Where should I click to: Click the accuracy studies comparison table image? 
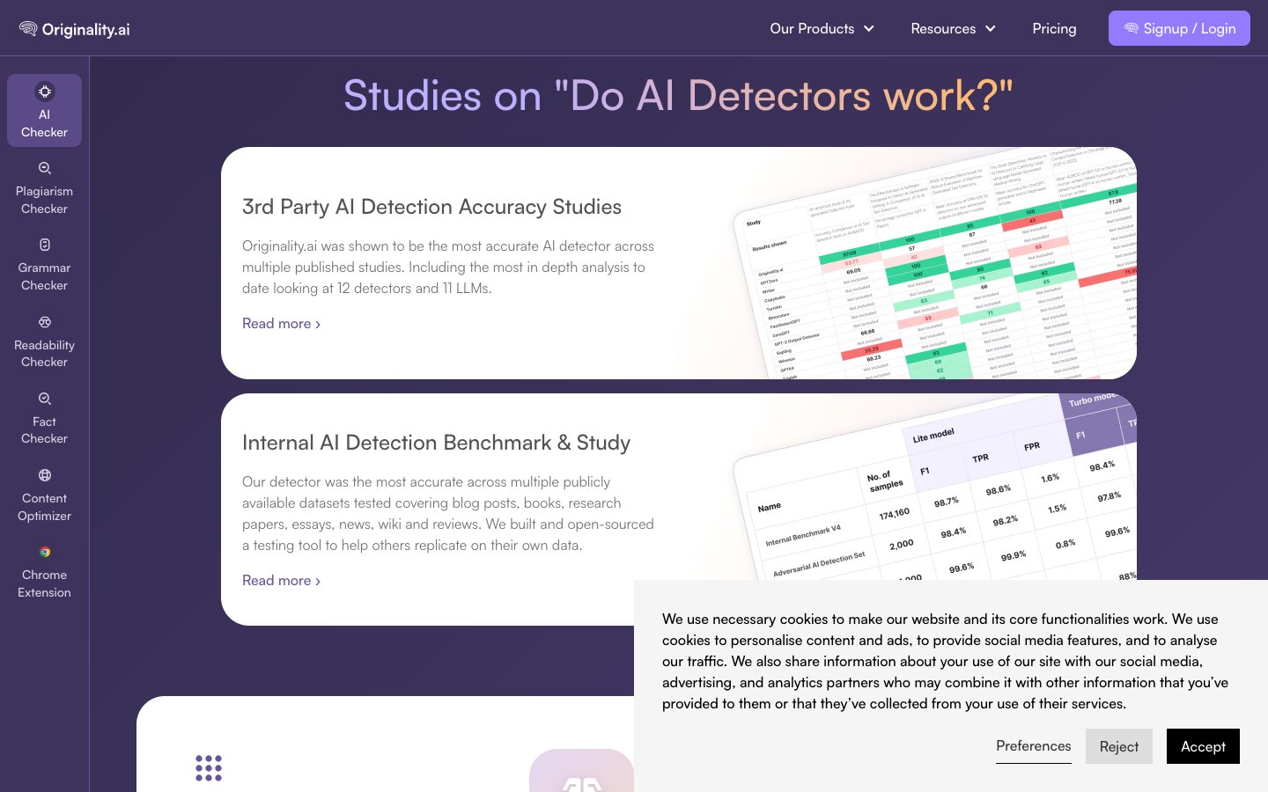coord(933,273)
